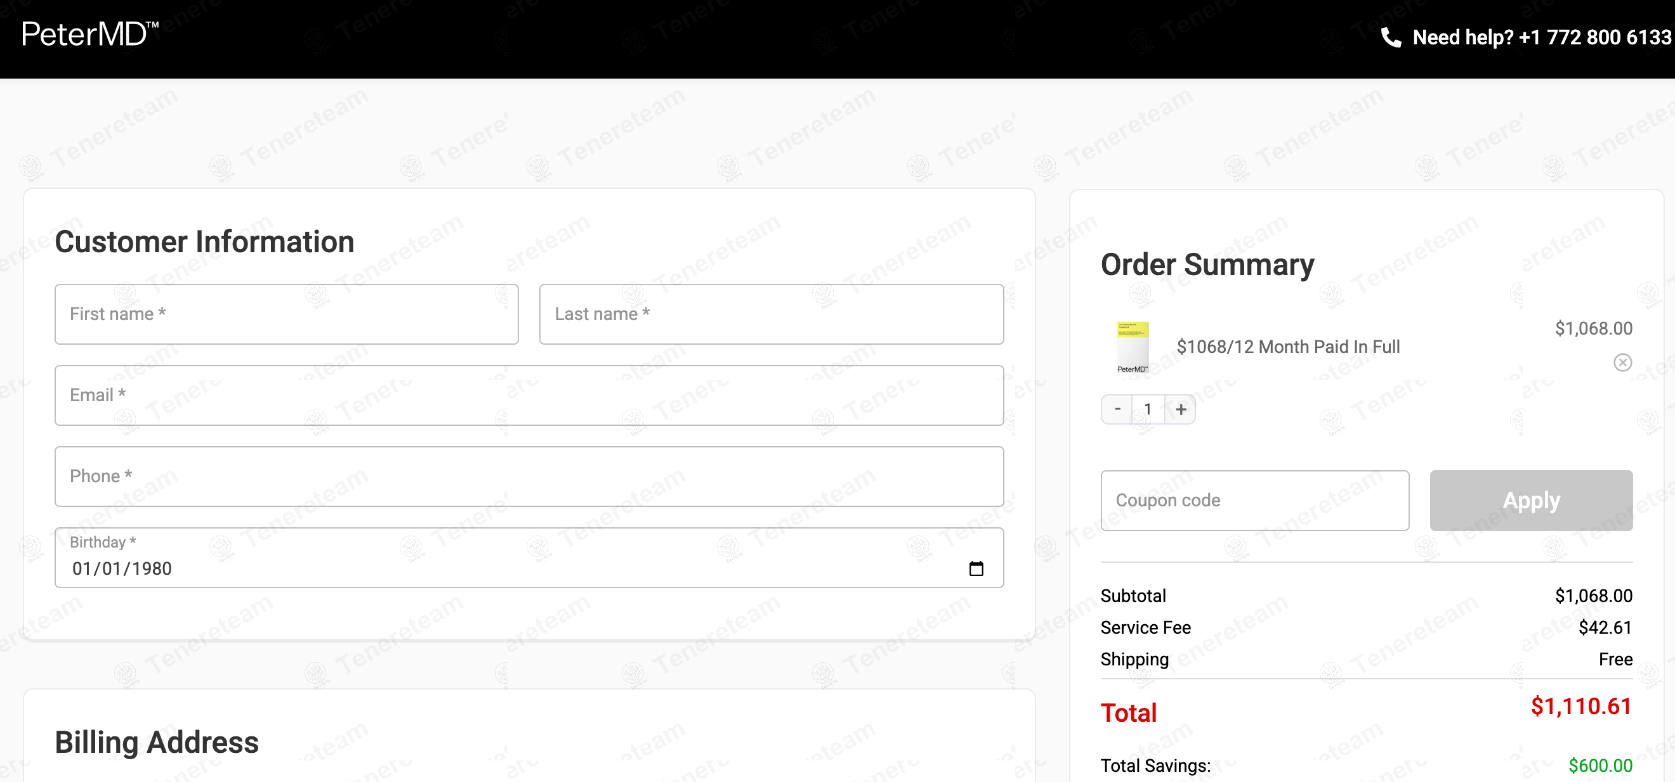
Task: Remove the 12 Month plan from order
Action: (x=1622, y=362)
